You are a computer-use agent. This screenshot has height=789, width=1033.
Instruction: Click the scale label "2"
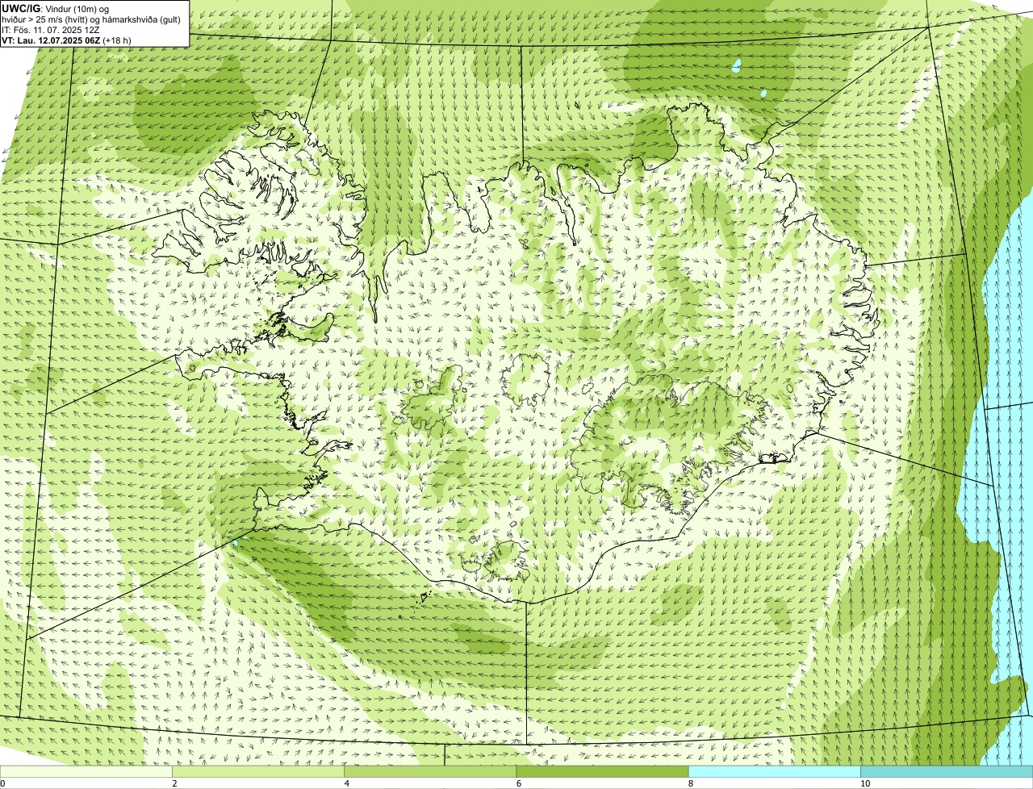tap(174, 783)
